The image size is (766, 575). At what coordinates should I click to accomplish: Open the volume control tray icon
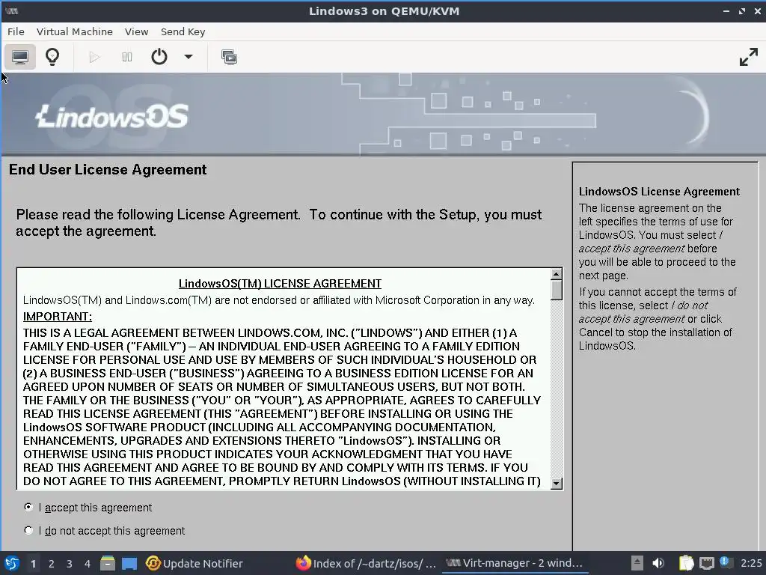pos(658,563)
